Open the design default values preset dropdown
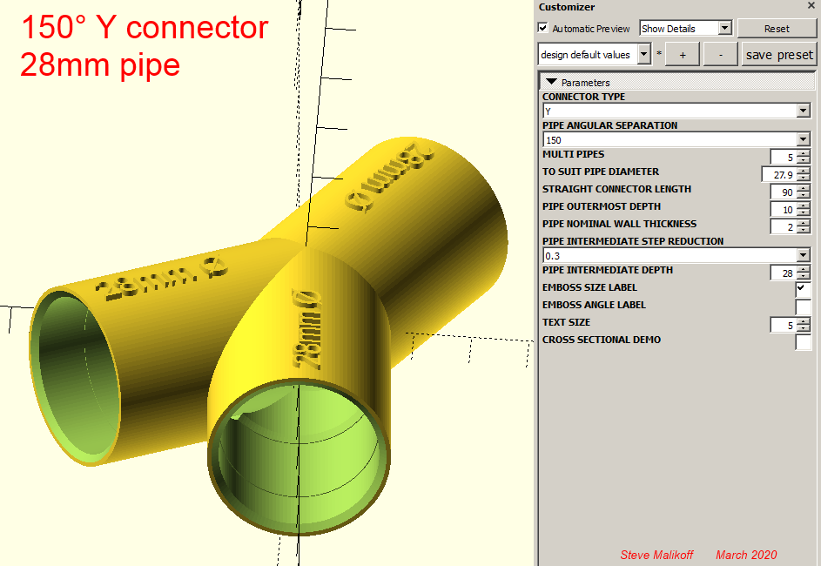This screenshot has width=821, height=566. click(x=643, y=54)
